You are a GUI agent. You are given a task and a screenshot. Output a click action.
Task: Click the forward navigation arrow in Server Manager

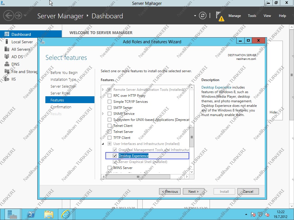coord(18,15)
